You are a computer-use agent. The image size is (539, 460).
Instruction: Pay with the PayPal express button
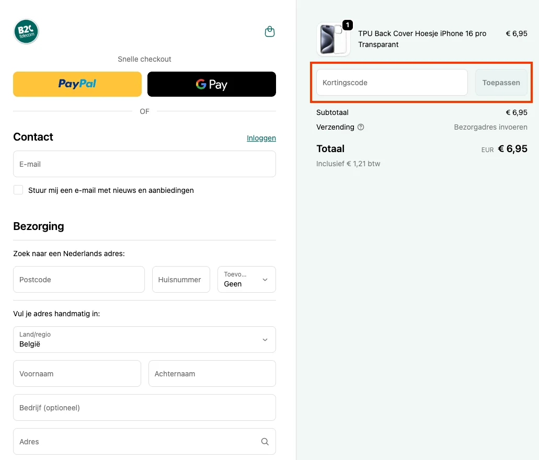coord(77,84)
